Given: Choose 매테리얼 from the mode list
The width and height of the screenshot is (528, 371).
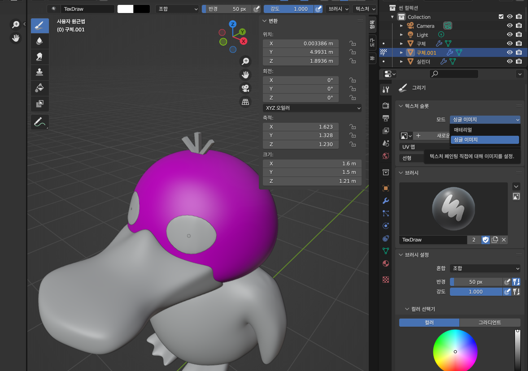Looking at the screenshot, I should click(x=484, y=130).
